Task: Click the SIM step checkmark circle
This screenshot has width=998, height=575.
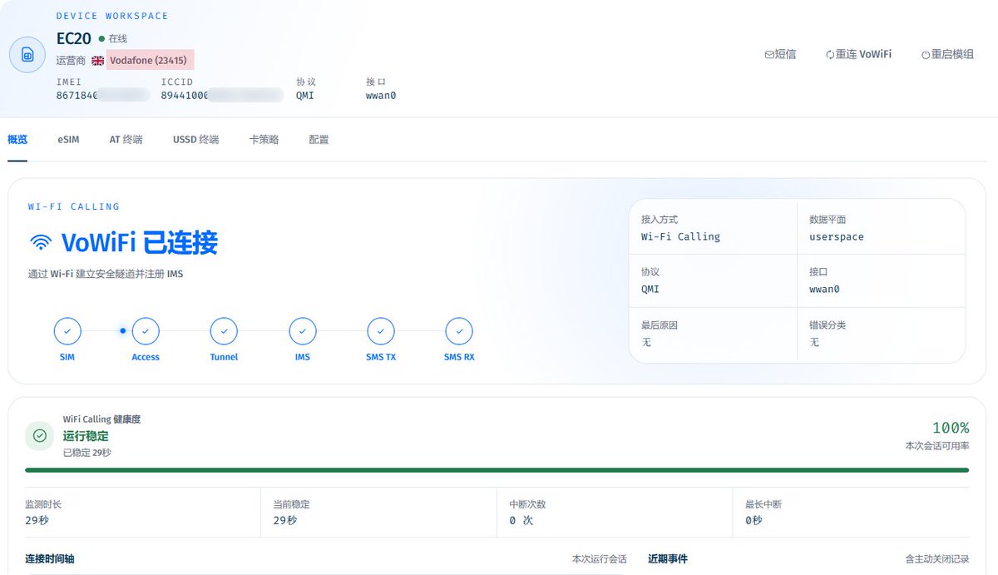Action: 67,331
